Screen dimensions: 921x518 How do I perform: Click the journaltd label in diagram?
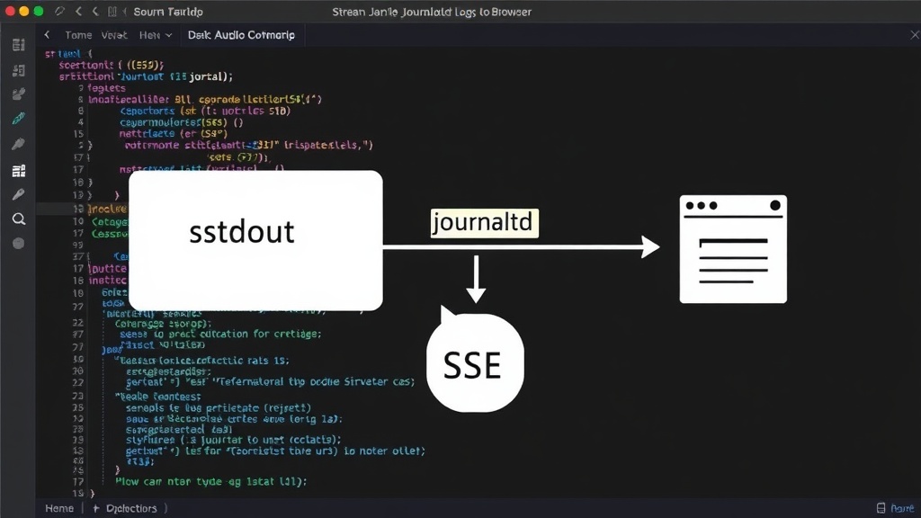coord(484,223)
